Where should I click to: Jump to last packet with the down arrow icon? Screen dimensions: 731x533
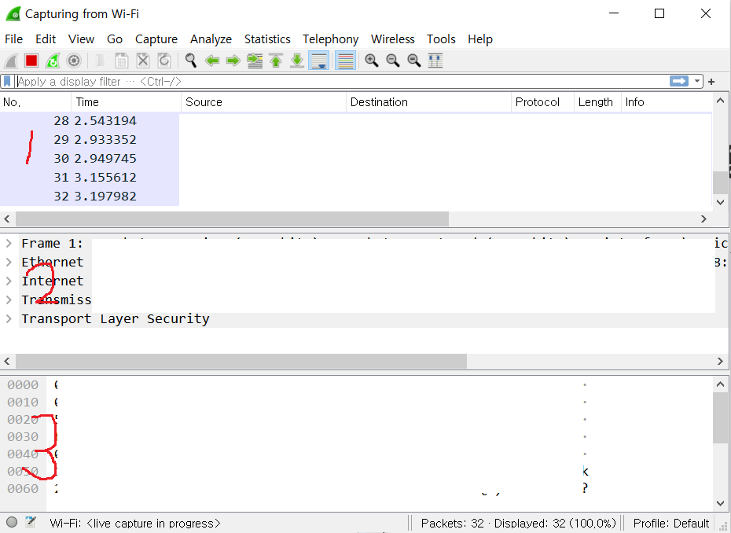[x=297, y=61]
